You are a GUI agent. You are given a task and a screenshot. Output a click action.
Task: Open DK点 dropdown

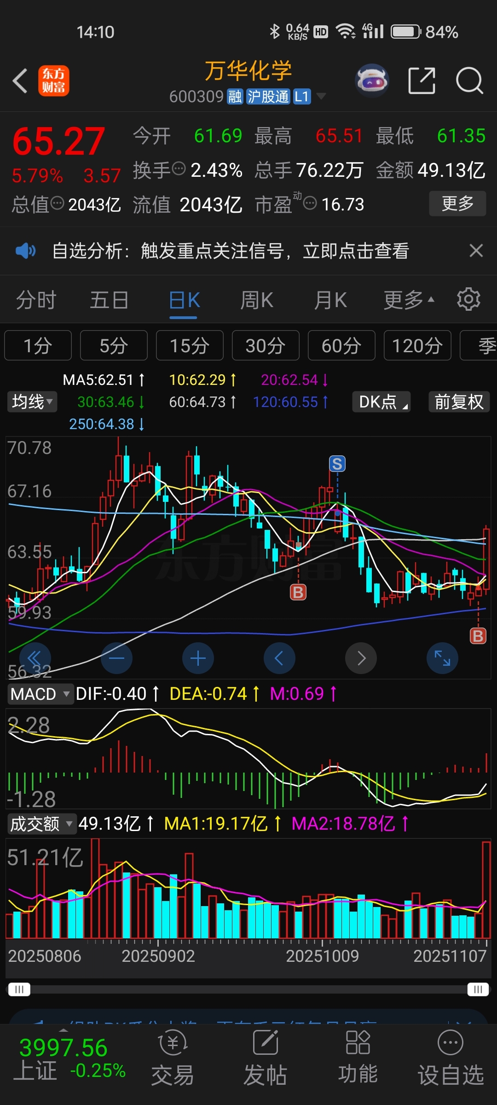click(381, 402)
